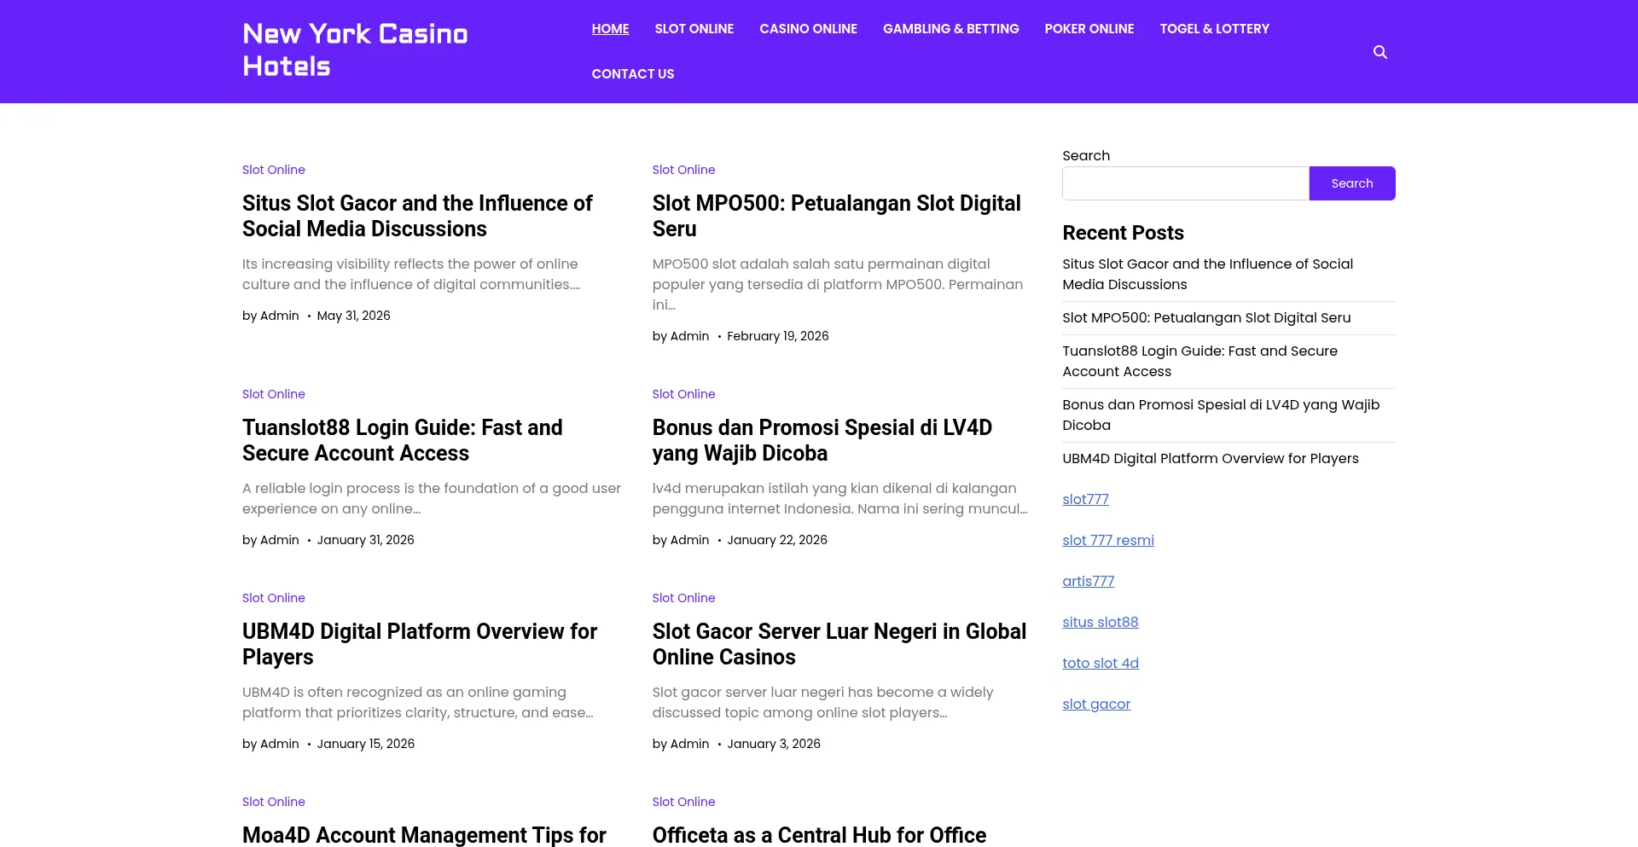Screen dimensions: 1638x847
Task: Follow the artis777 sidebar link
Action: coord(1089,582)
